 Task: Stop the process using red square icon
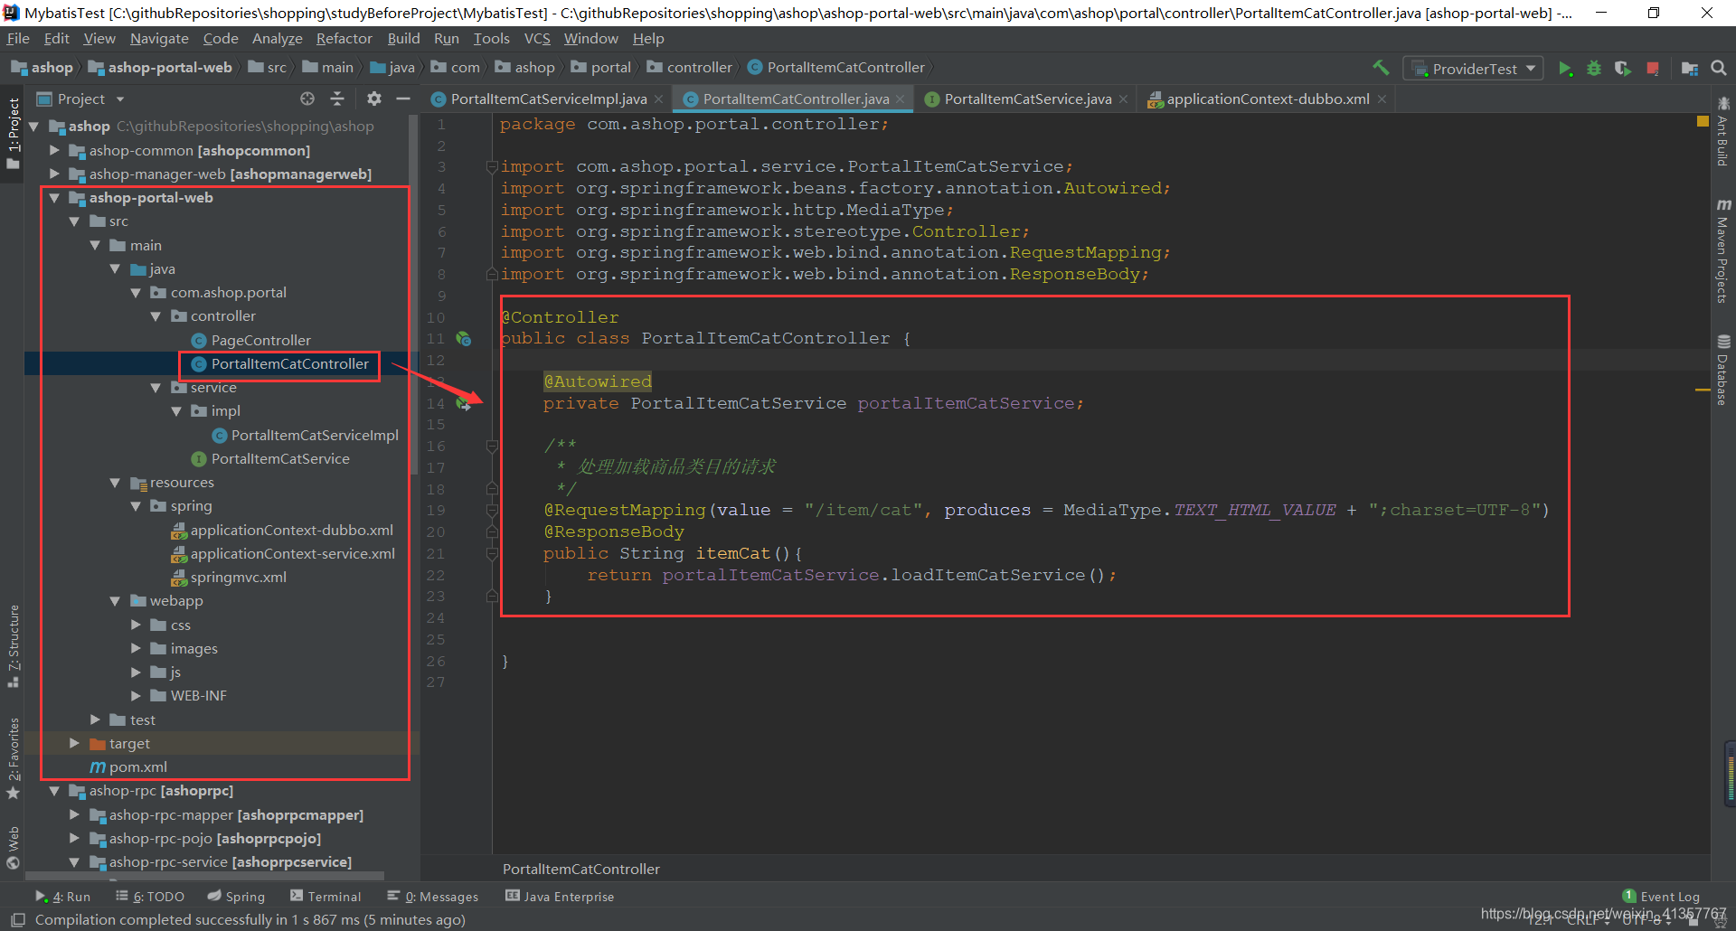tap(1653, 69)
